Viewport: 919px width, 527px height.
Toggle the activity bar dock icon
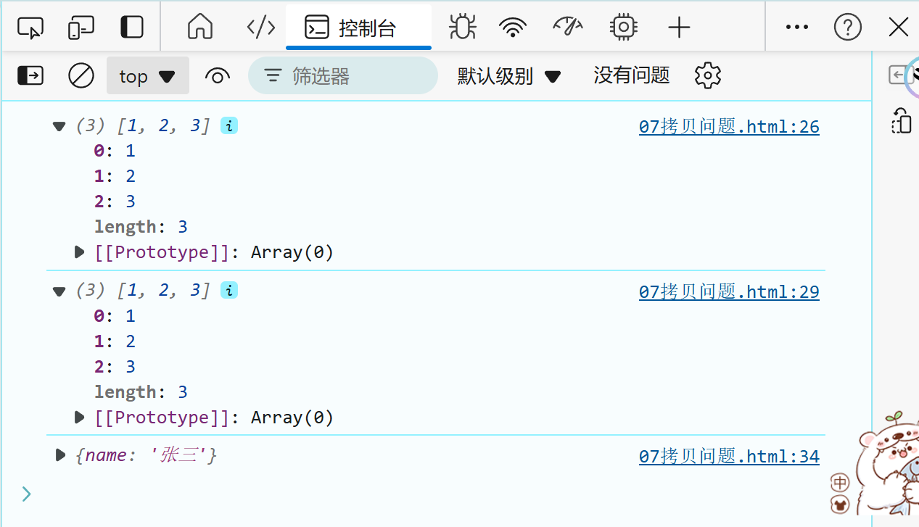[132, 28]
